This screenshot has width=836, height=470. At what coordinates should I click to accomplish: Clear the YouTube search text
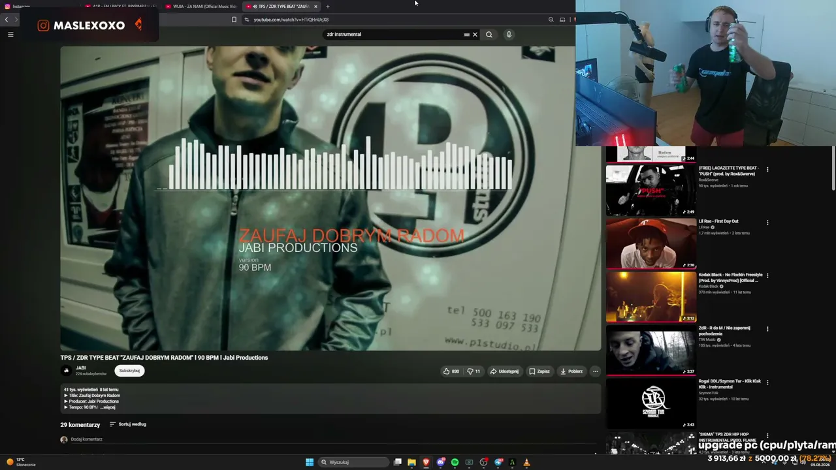pyautogui.click(x=475, y=35)
